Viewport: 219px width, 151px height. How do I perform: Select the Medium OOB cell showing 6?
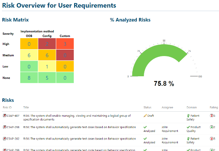[x=29, y=55]
